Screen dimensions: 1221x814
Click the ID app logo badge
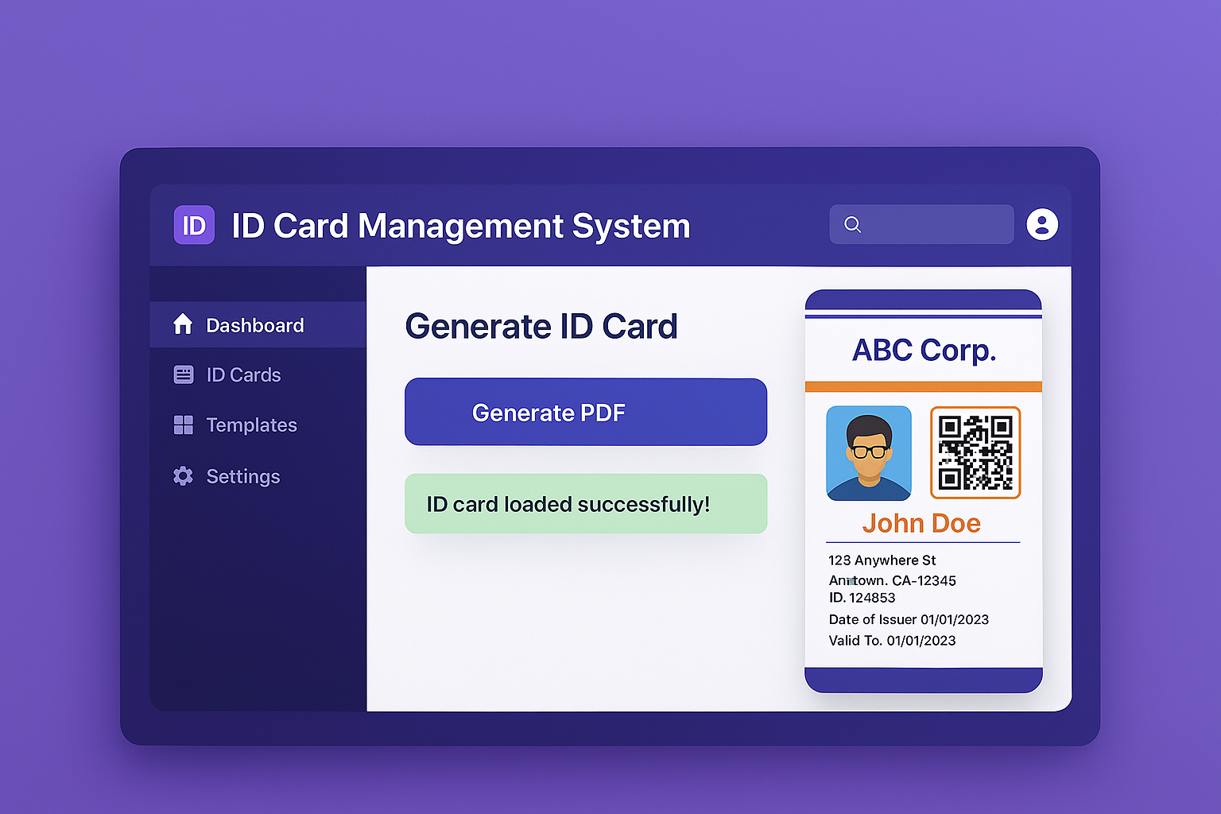[x=194, y=225]
